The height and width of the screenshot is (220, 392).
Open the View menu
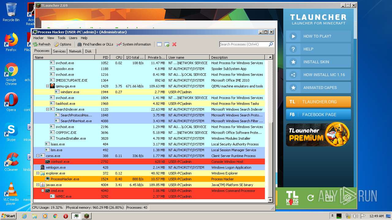[51, 38]
